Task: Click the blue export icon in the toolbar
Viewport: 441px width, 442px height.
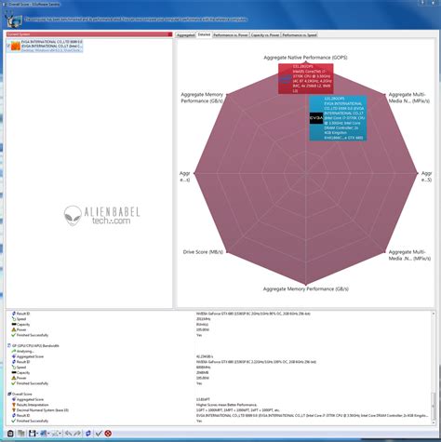Action: [x=43, y=434]
